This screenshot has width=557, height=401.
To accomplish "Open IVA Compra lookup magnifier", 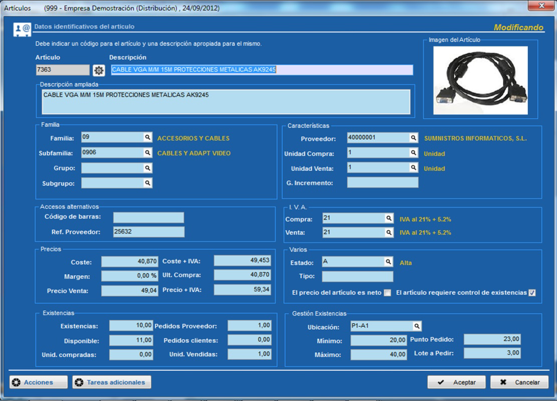I will [389, 218].
